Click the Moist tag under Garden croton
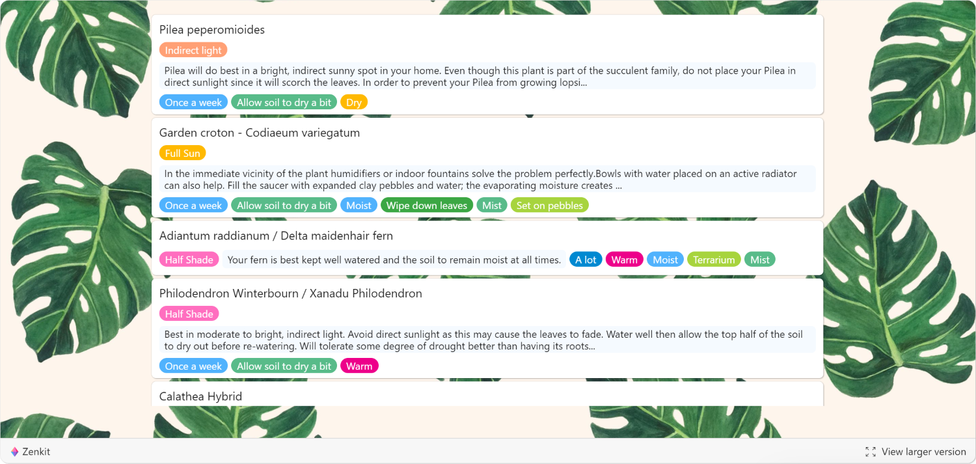The width and height of the screenshot is (976, 464). [359, 206]
